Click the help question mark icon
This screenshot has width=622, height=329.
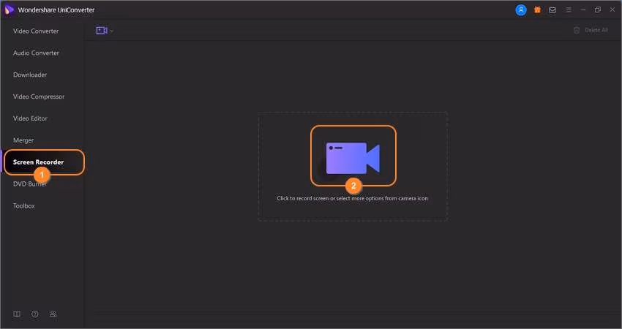(35, 314)
